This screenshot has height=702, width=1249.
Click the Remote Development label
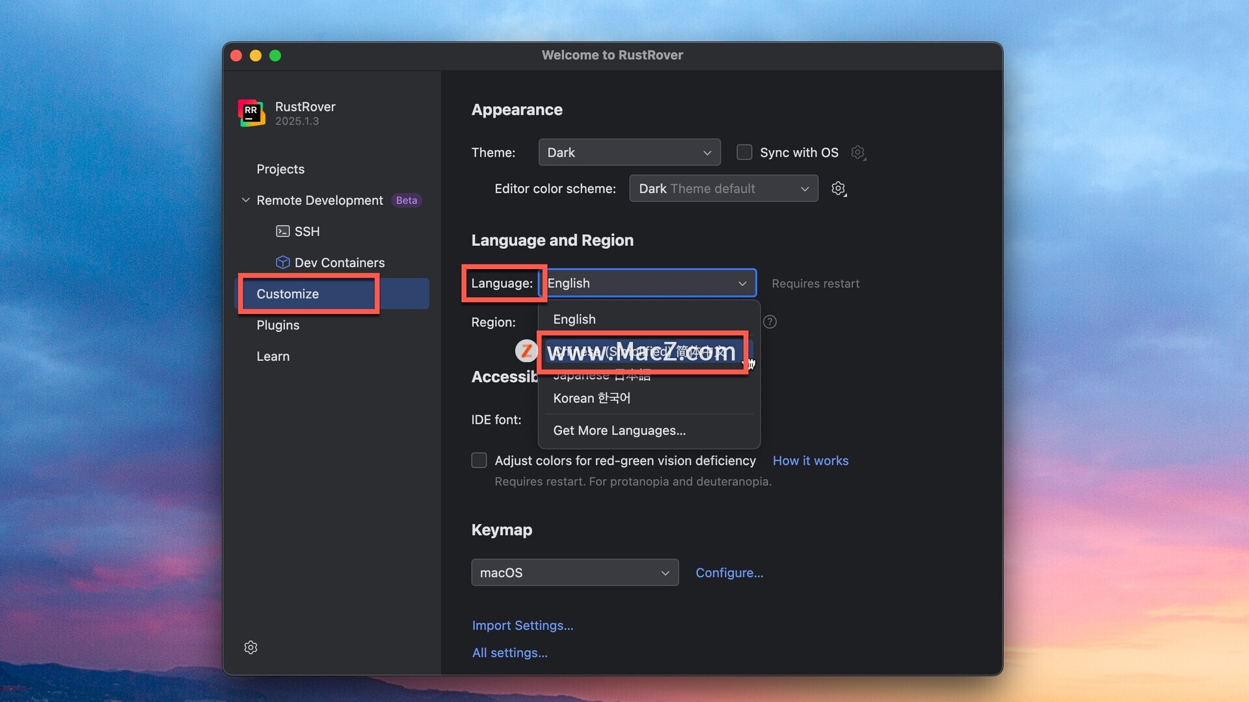pos(319,200)
